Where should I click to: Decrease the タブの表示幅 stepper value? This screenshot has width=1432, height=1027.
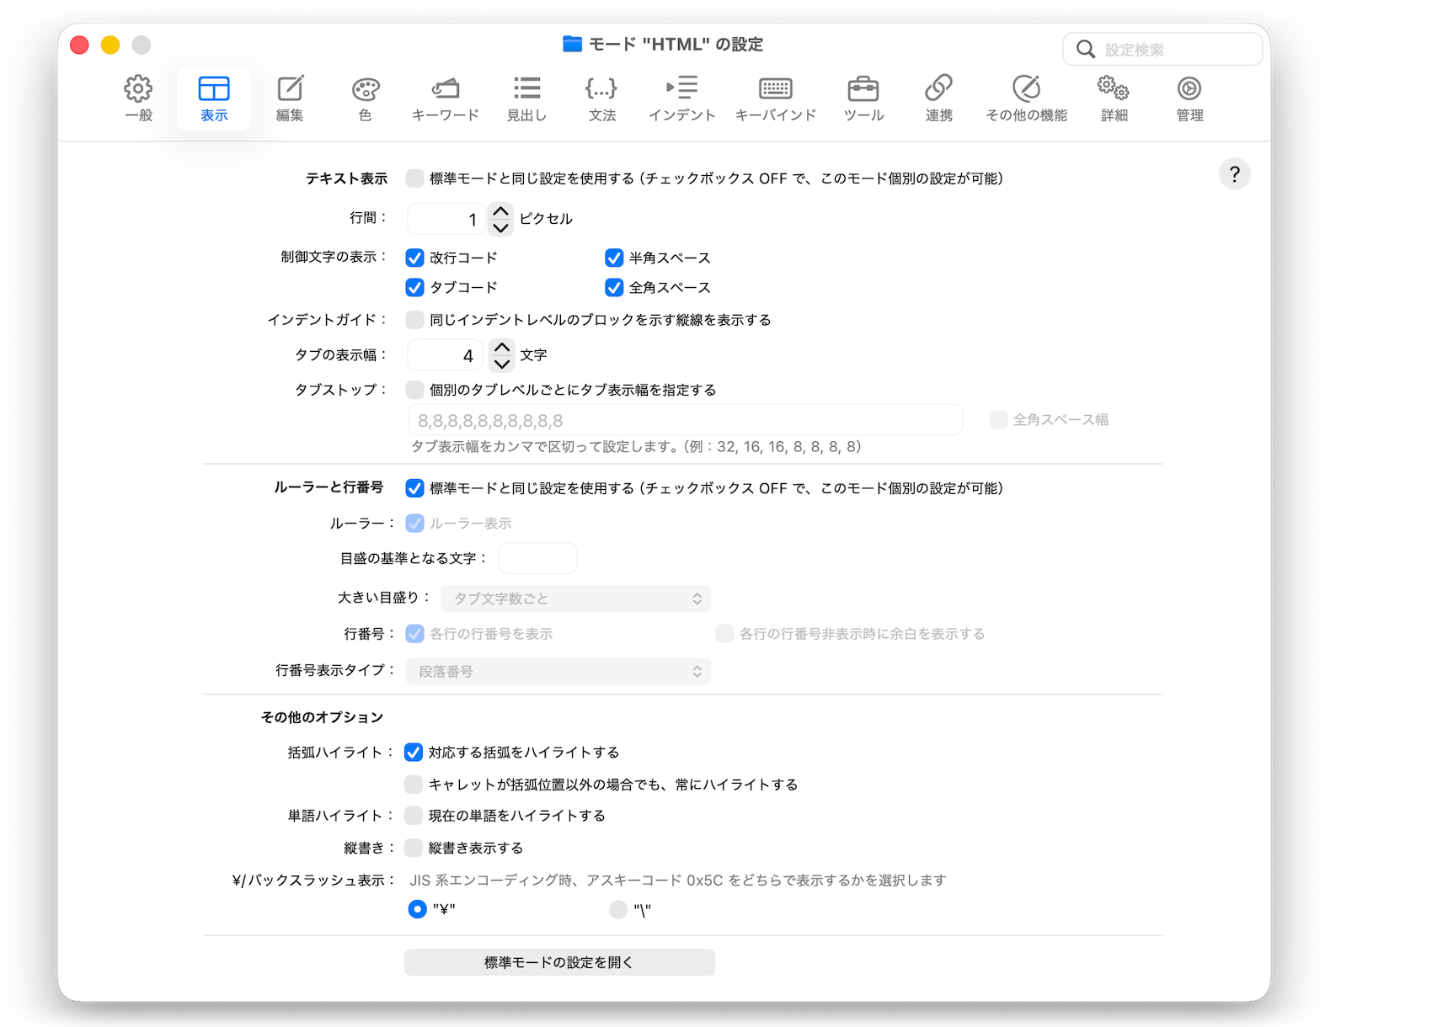click(502, 364)
